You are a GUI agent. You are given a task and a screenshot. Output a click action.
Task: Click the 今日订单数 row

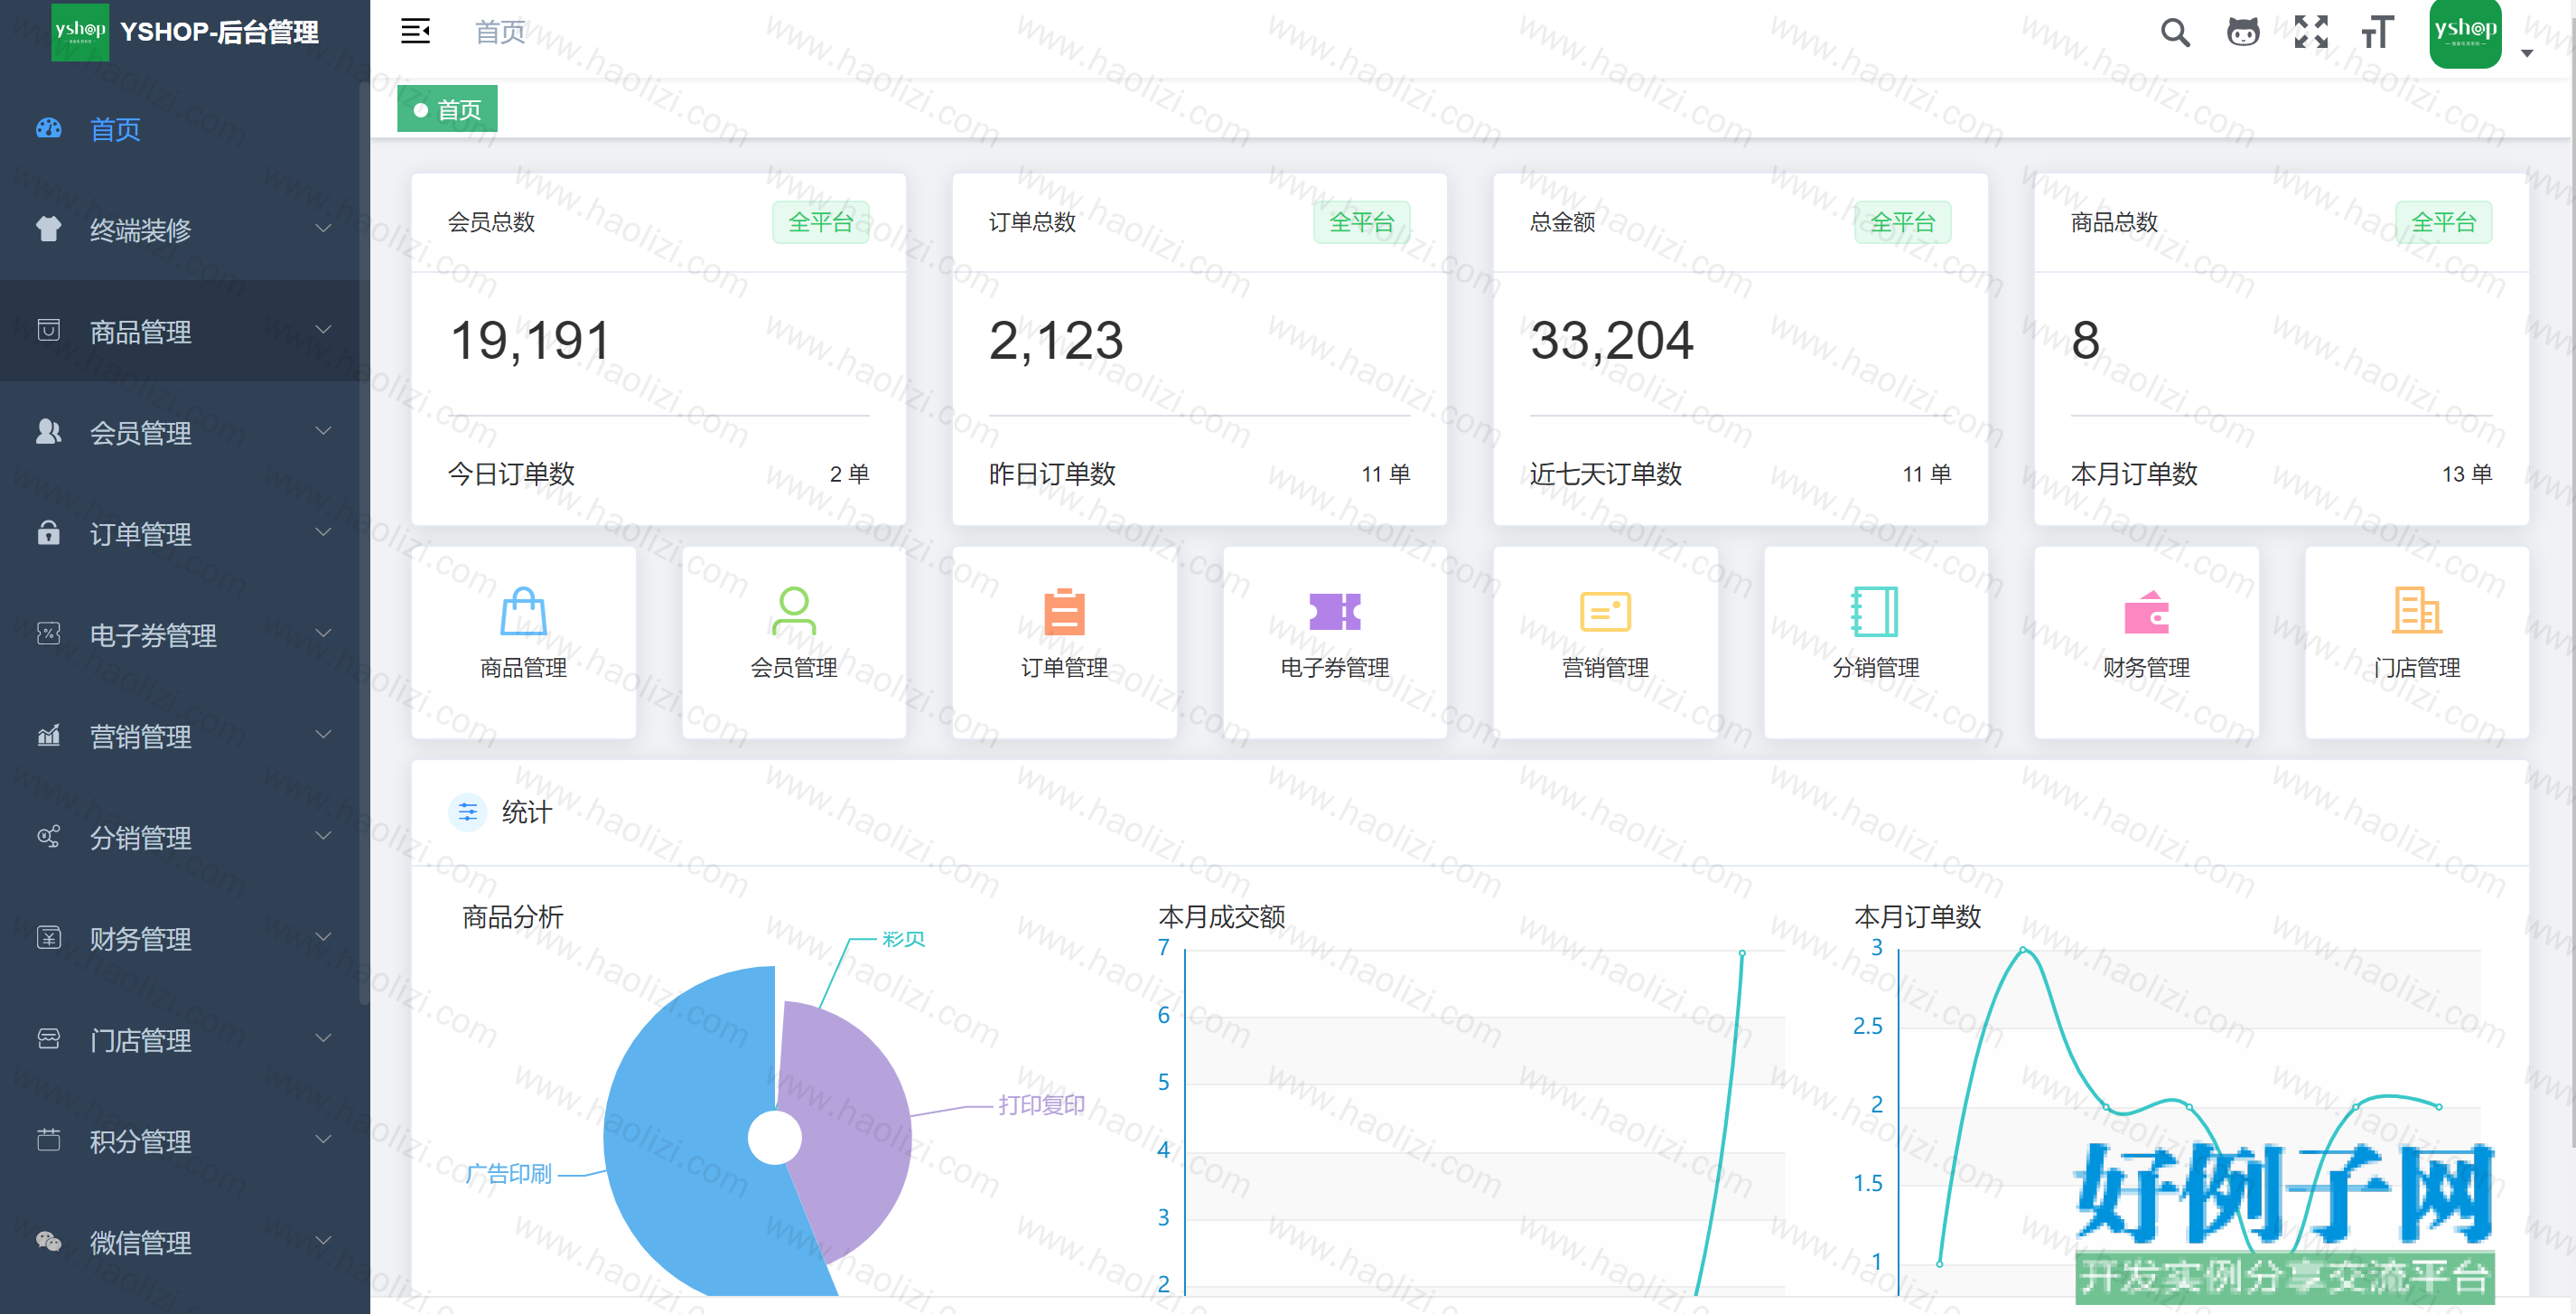click(x=658, y=474)
